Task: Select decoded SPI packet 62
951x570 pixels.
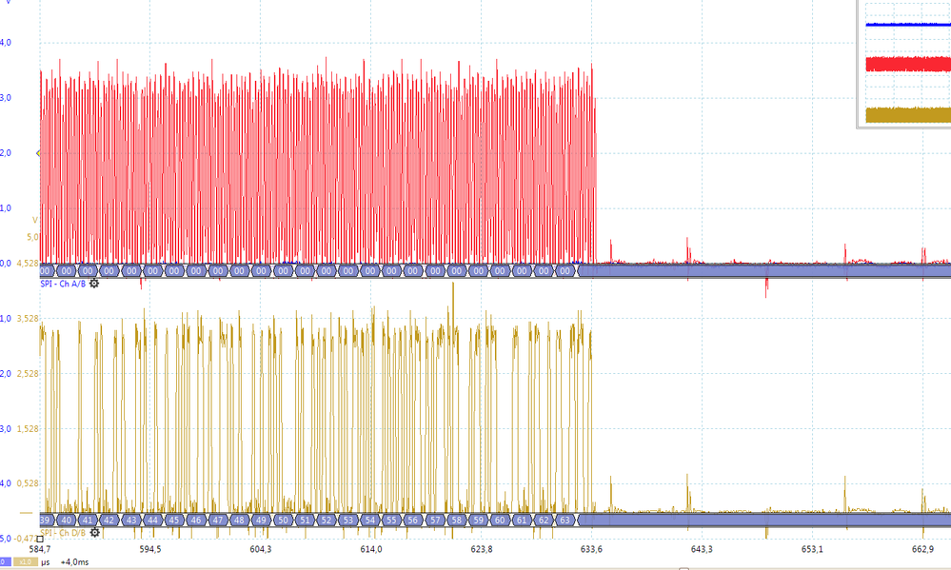Action: pyautogui.click(x=544, y=520)
